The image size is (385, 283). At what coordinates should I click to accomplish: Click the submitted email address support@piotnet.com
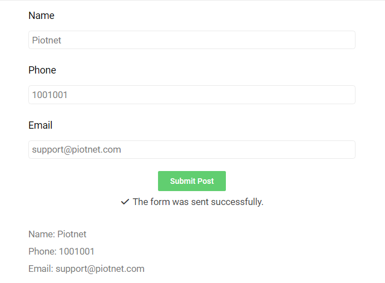[x=100, y=269]
